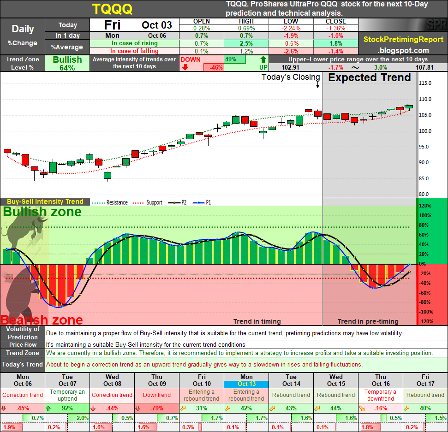Click the 120% intensity axis label
Image resolution: width=448 pixels, height=432 pixels.
click(425, 206)
